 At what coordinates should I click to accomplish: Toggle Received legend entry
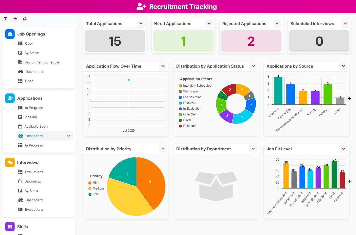(188, 103)
